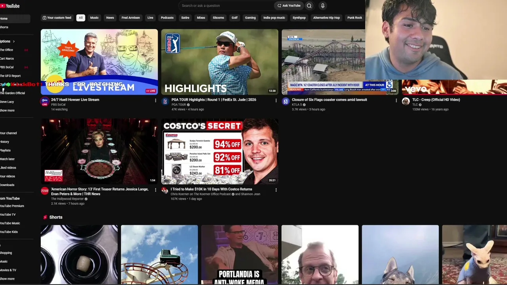Open options menu for American Horror Story video
The height and width of the screenshot is (285, 507).
pyautogui.click(x=155, y=190)
